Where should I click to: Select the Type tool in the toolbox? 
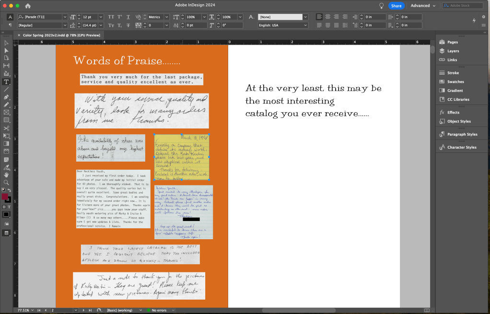6,82
